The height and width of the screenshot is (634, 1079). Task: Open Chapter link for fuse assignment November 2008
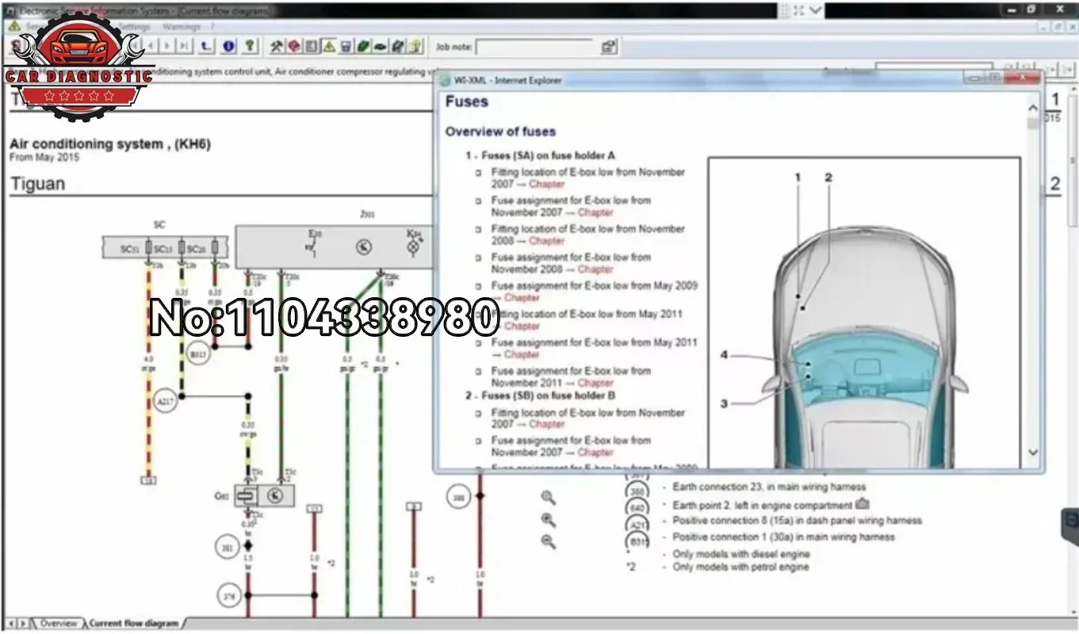[595, 269]
